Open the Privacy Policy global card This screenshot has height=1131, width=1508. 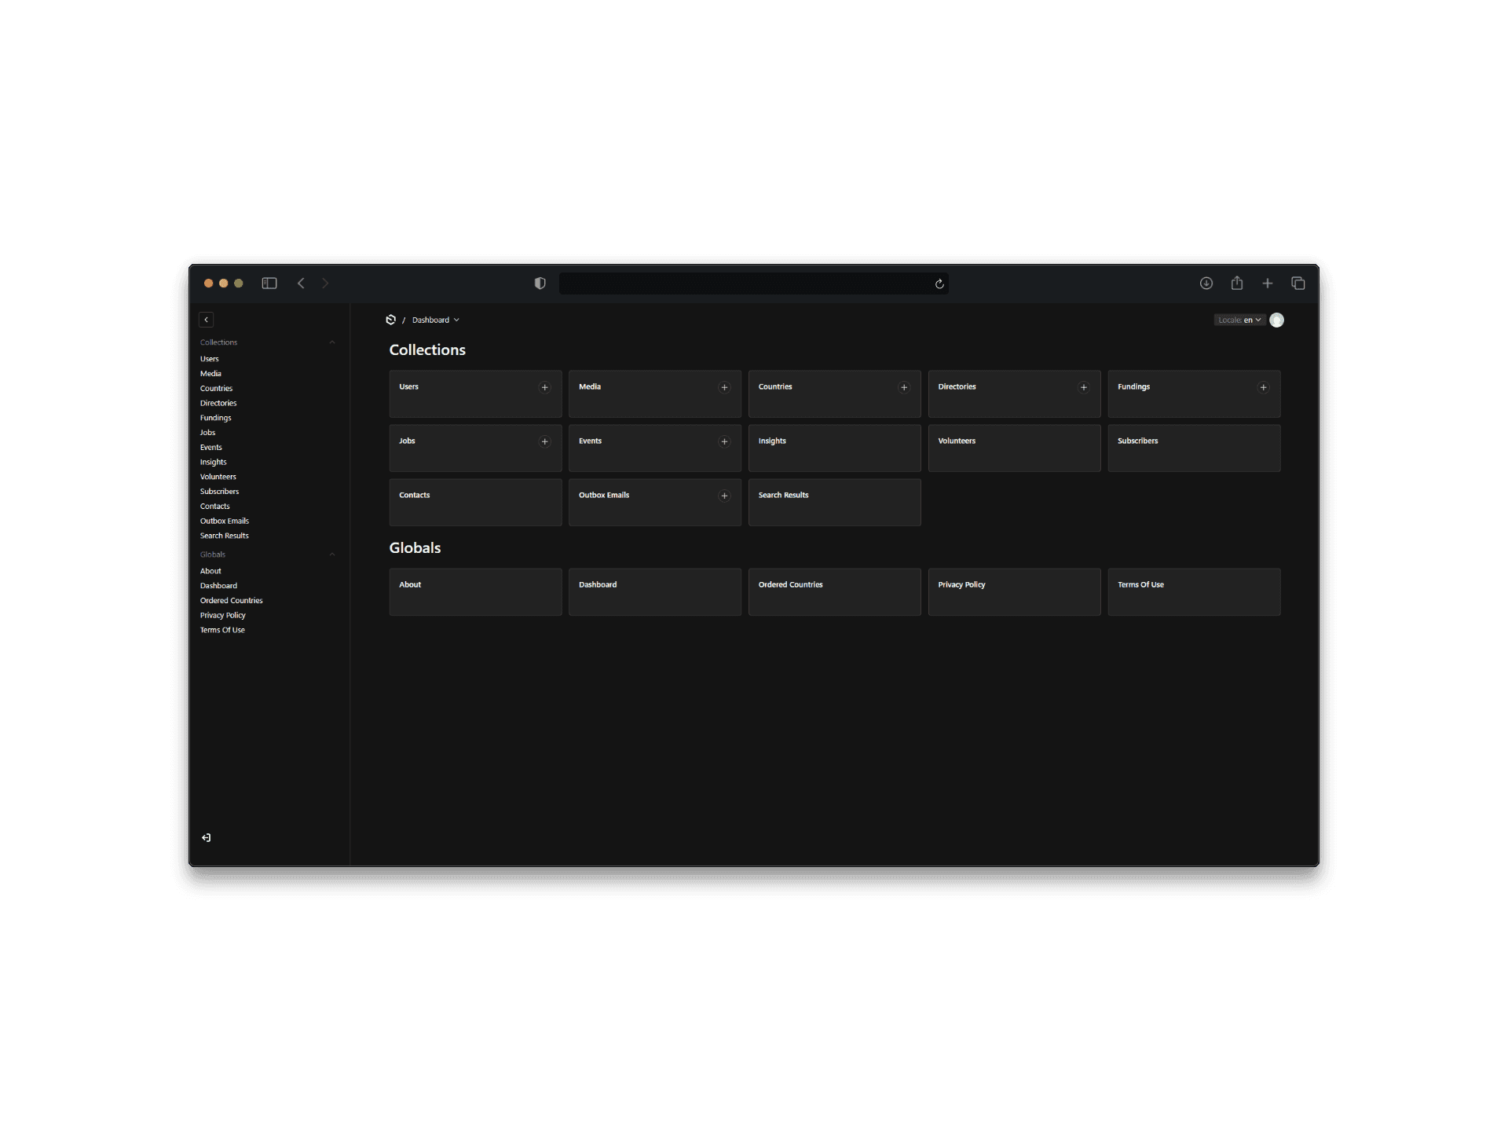pyautogui.click(x=1014, y=592)
